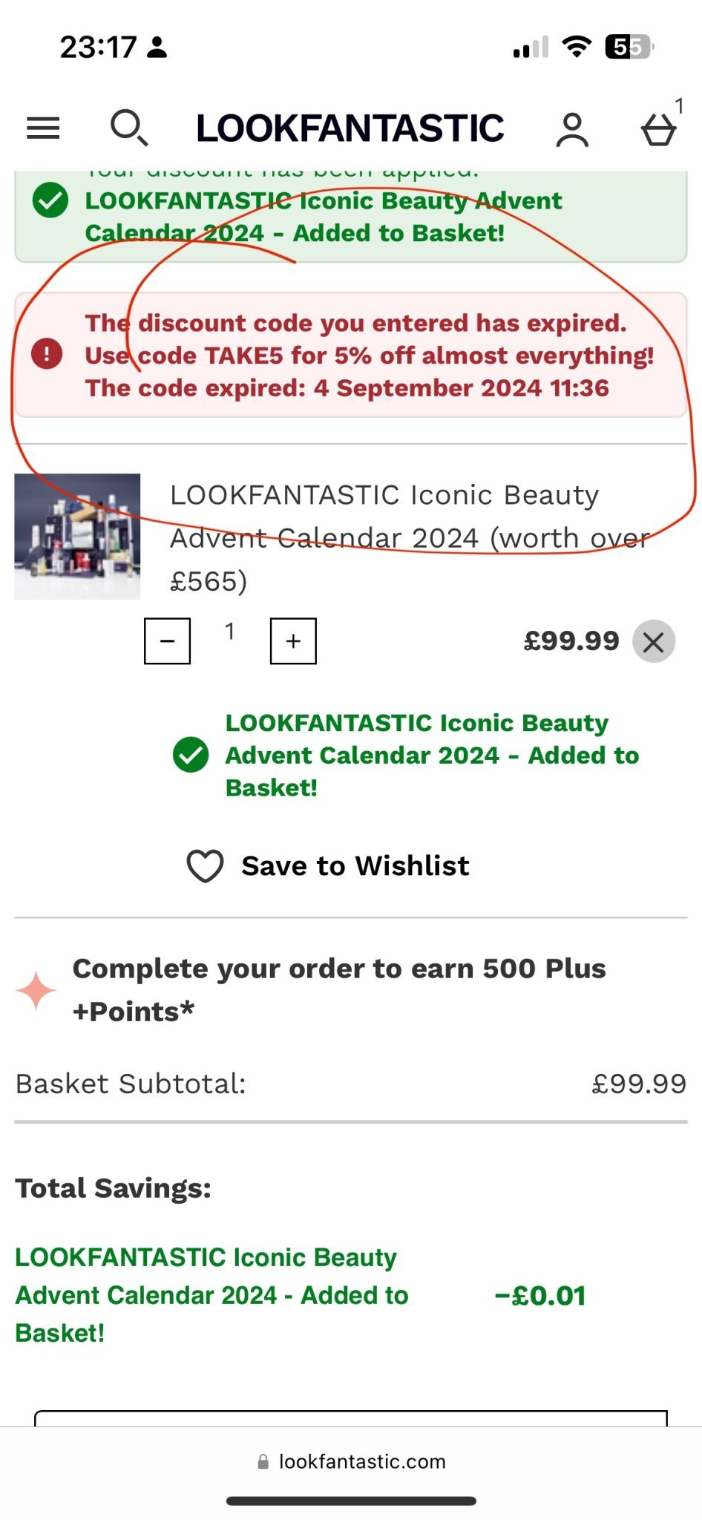The height and width of the screenshot is (1520, 702).
Task: Tap the search magnifier icon
Action: pyautogui.click(x=129, y=128)
